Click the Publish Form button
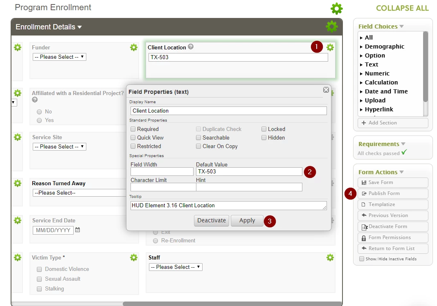Viewport: 437px width, 306px height. pos(393,193)
